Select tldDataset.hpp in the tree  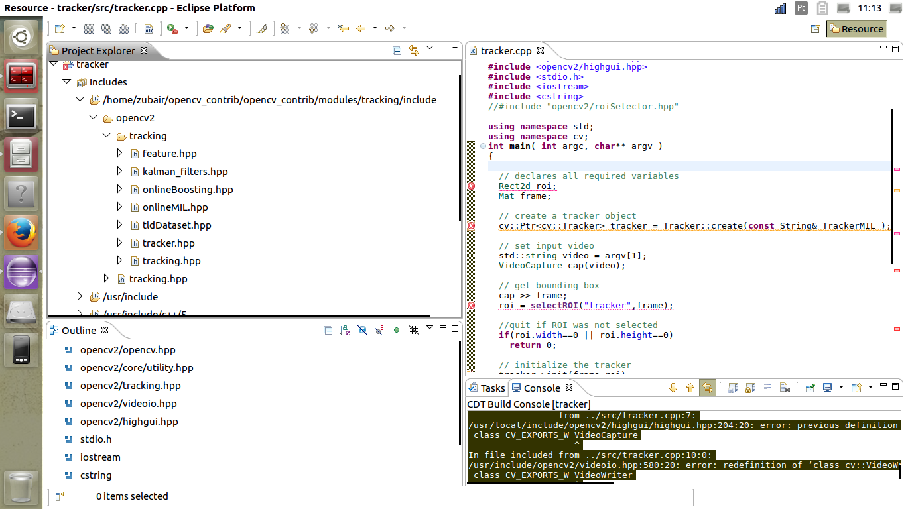(x=177, y=225)
